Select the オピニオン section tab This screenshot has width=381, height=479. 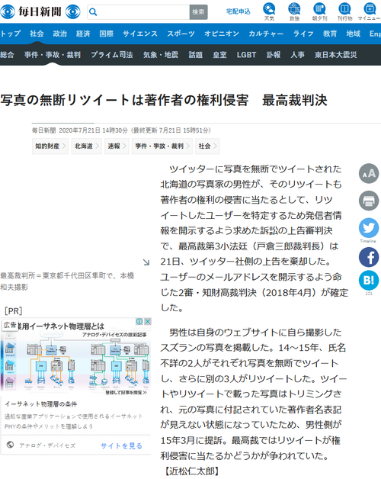coord(222,34)
